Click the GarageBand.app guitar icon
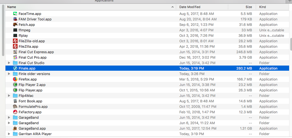 pos(15,129)
